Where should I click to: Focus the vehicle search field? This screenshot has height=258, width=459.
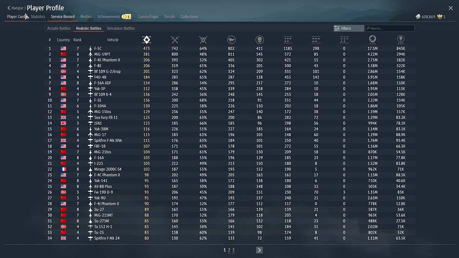pyautogui.click(x=390, y=28)
